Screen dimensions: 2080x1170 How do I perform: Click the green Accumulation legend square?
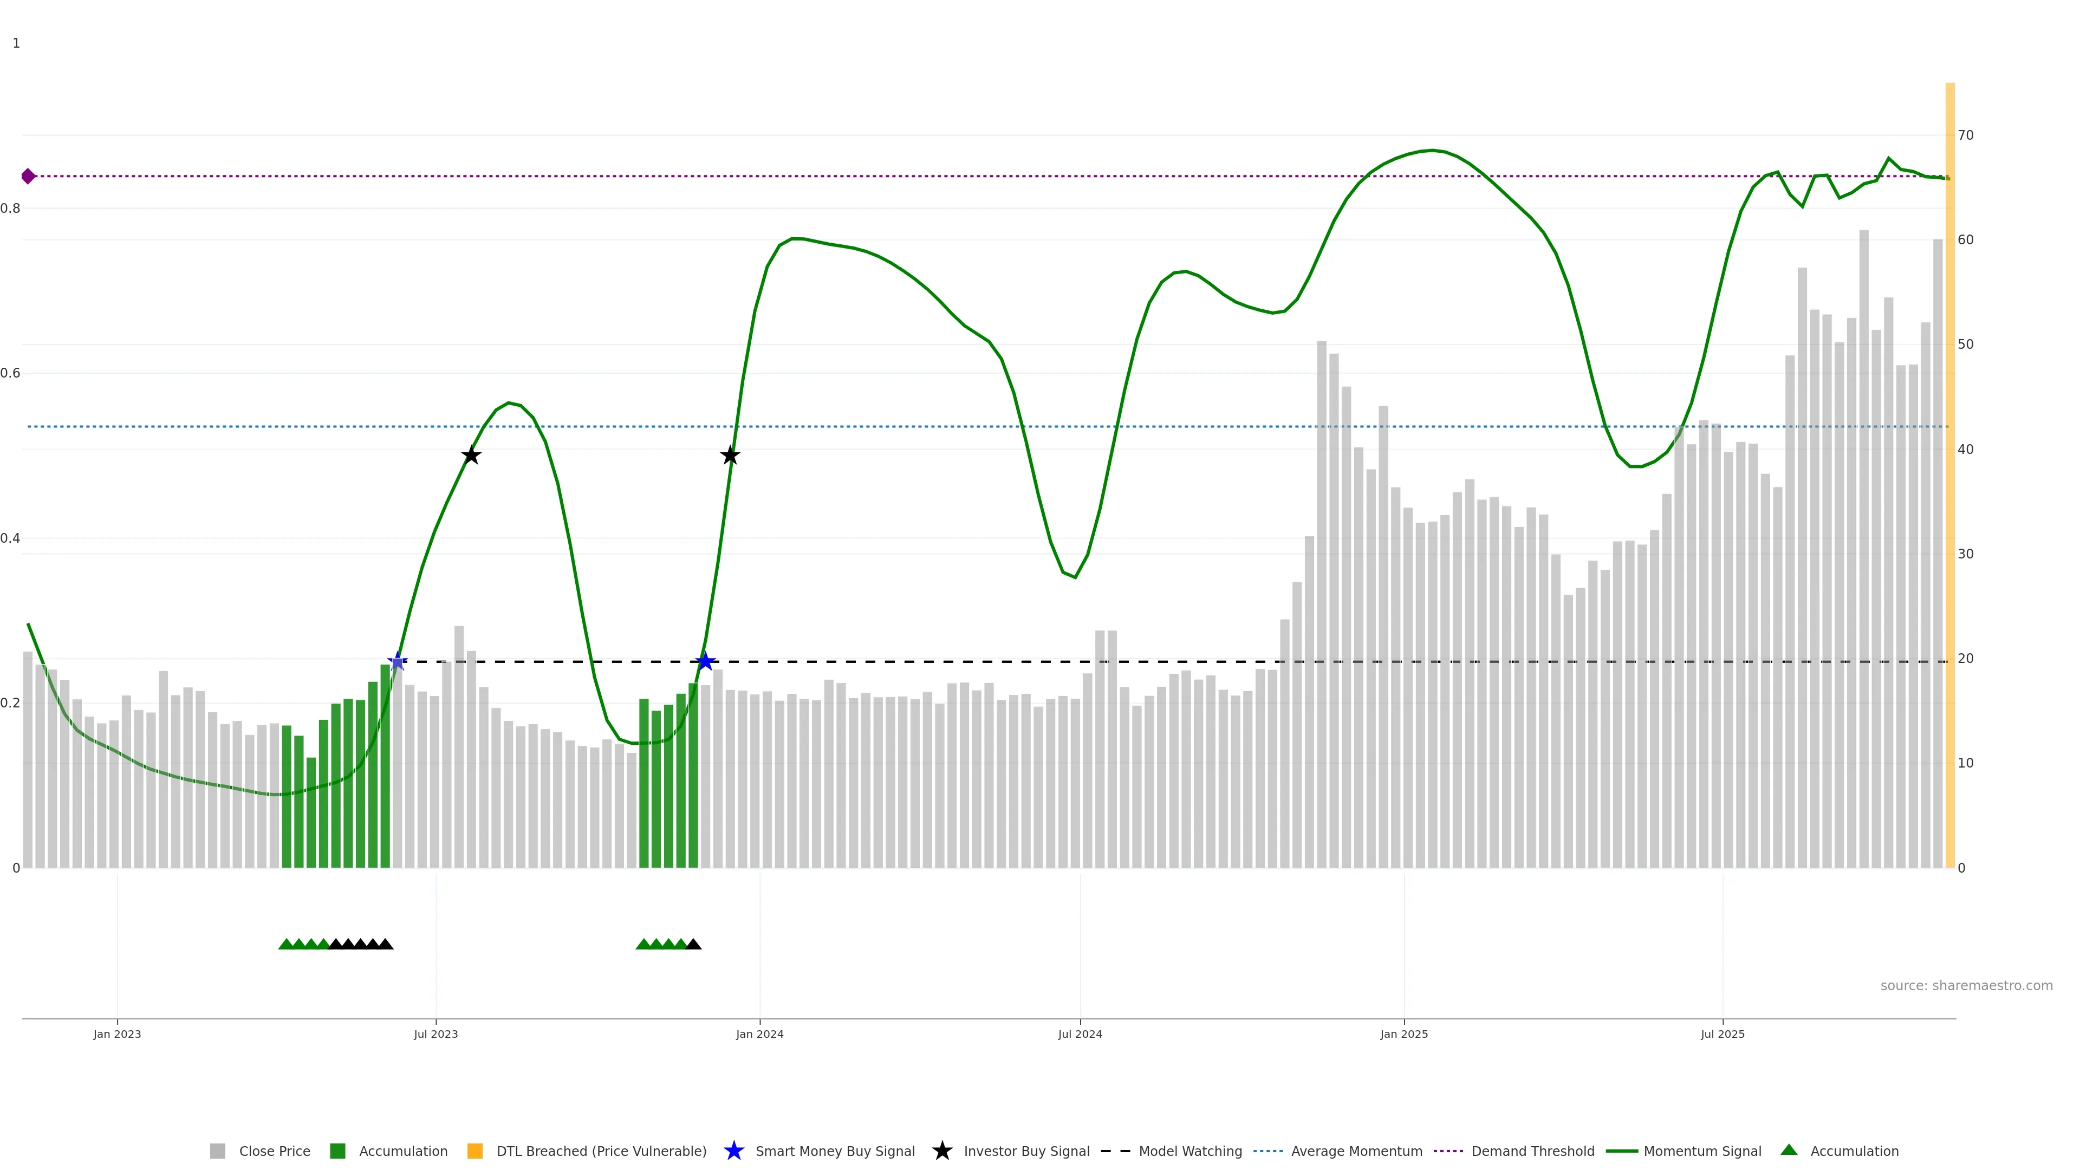pyautogui.click(x=337, y=1150)
